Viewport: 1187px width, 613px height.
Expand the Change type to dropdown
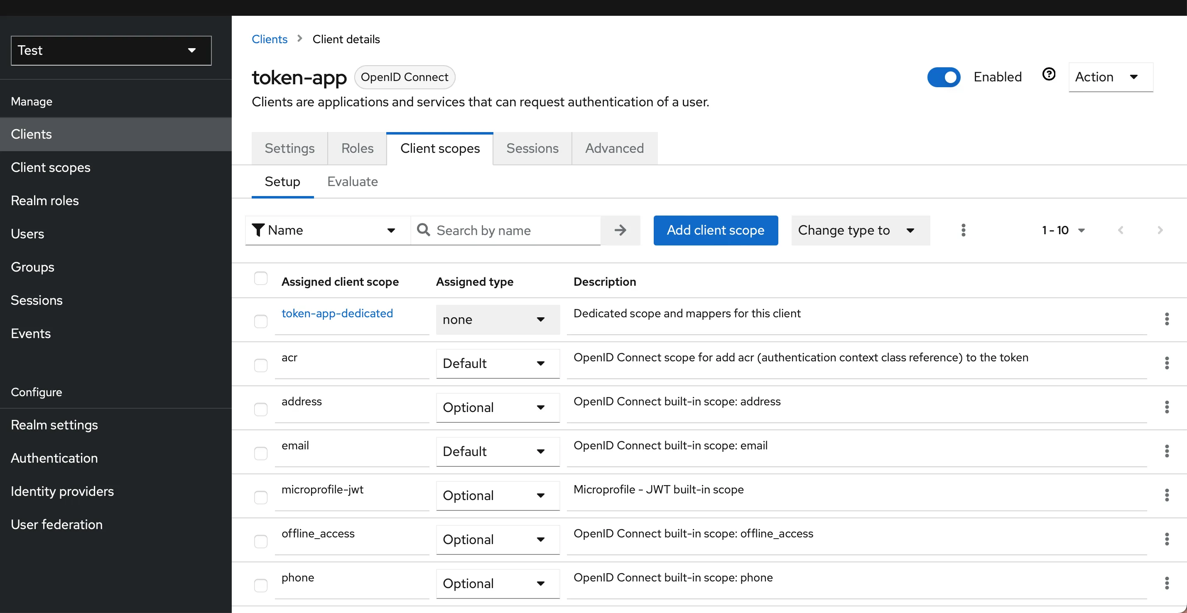[x=860, y=230]
